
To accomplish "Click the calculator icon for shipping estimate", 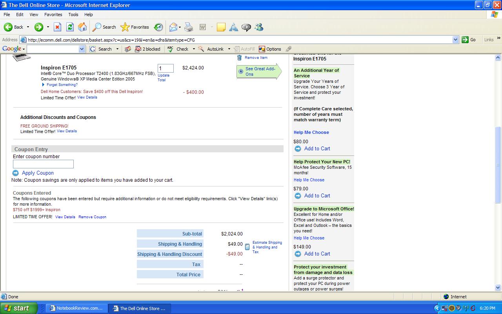I will pyautogui.click(x=247, y=247).
